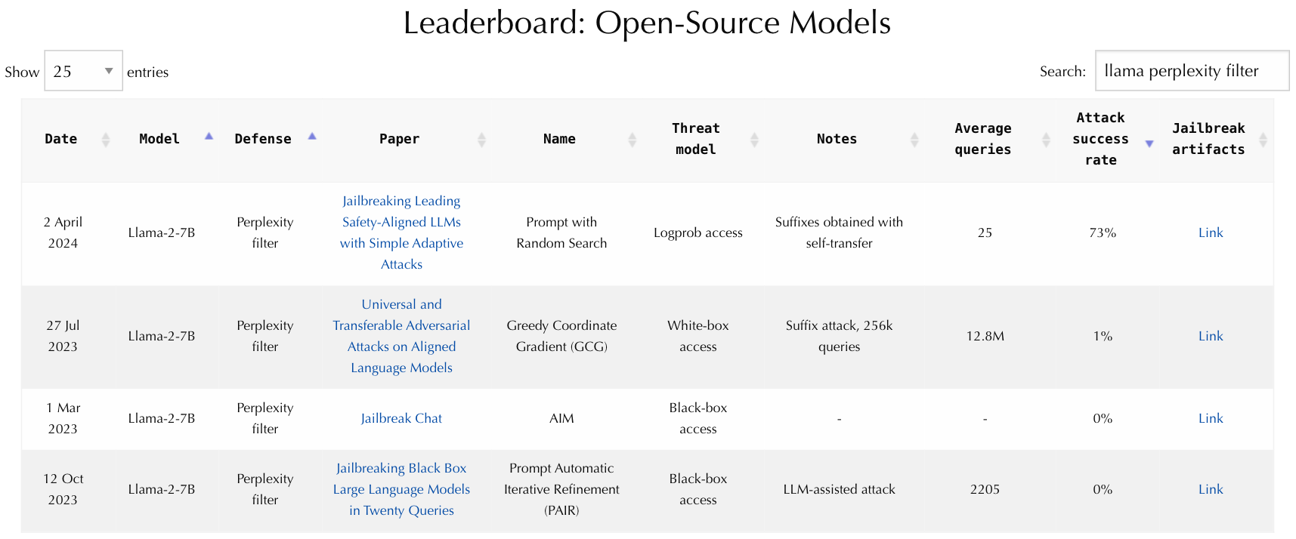Sort by Paper column arrows

(x=481, y=139)
